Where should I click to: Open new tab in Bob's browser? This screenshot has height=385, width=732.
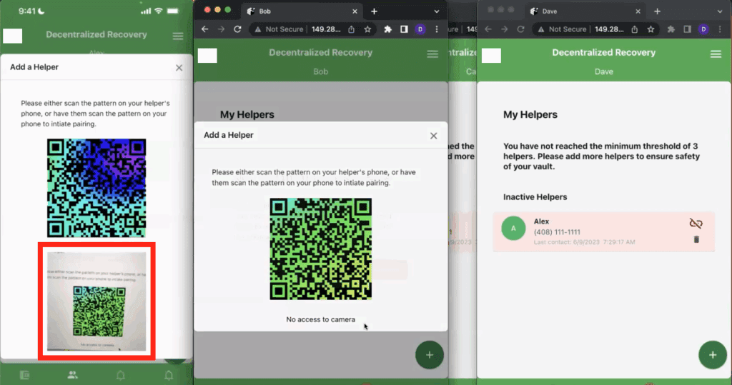[x=374, y=11]
